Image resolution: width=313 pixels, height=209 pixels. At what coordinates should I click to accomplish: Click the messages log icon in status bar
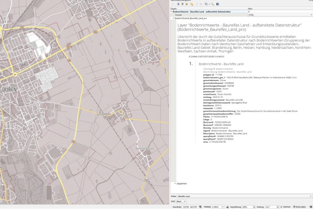pos(311,206)
